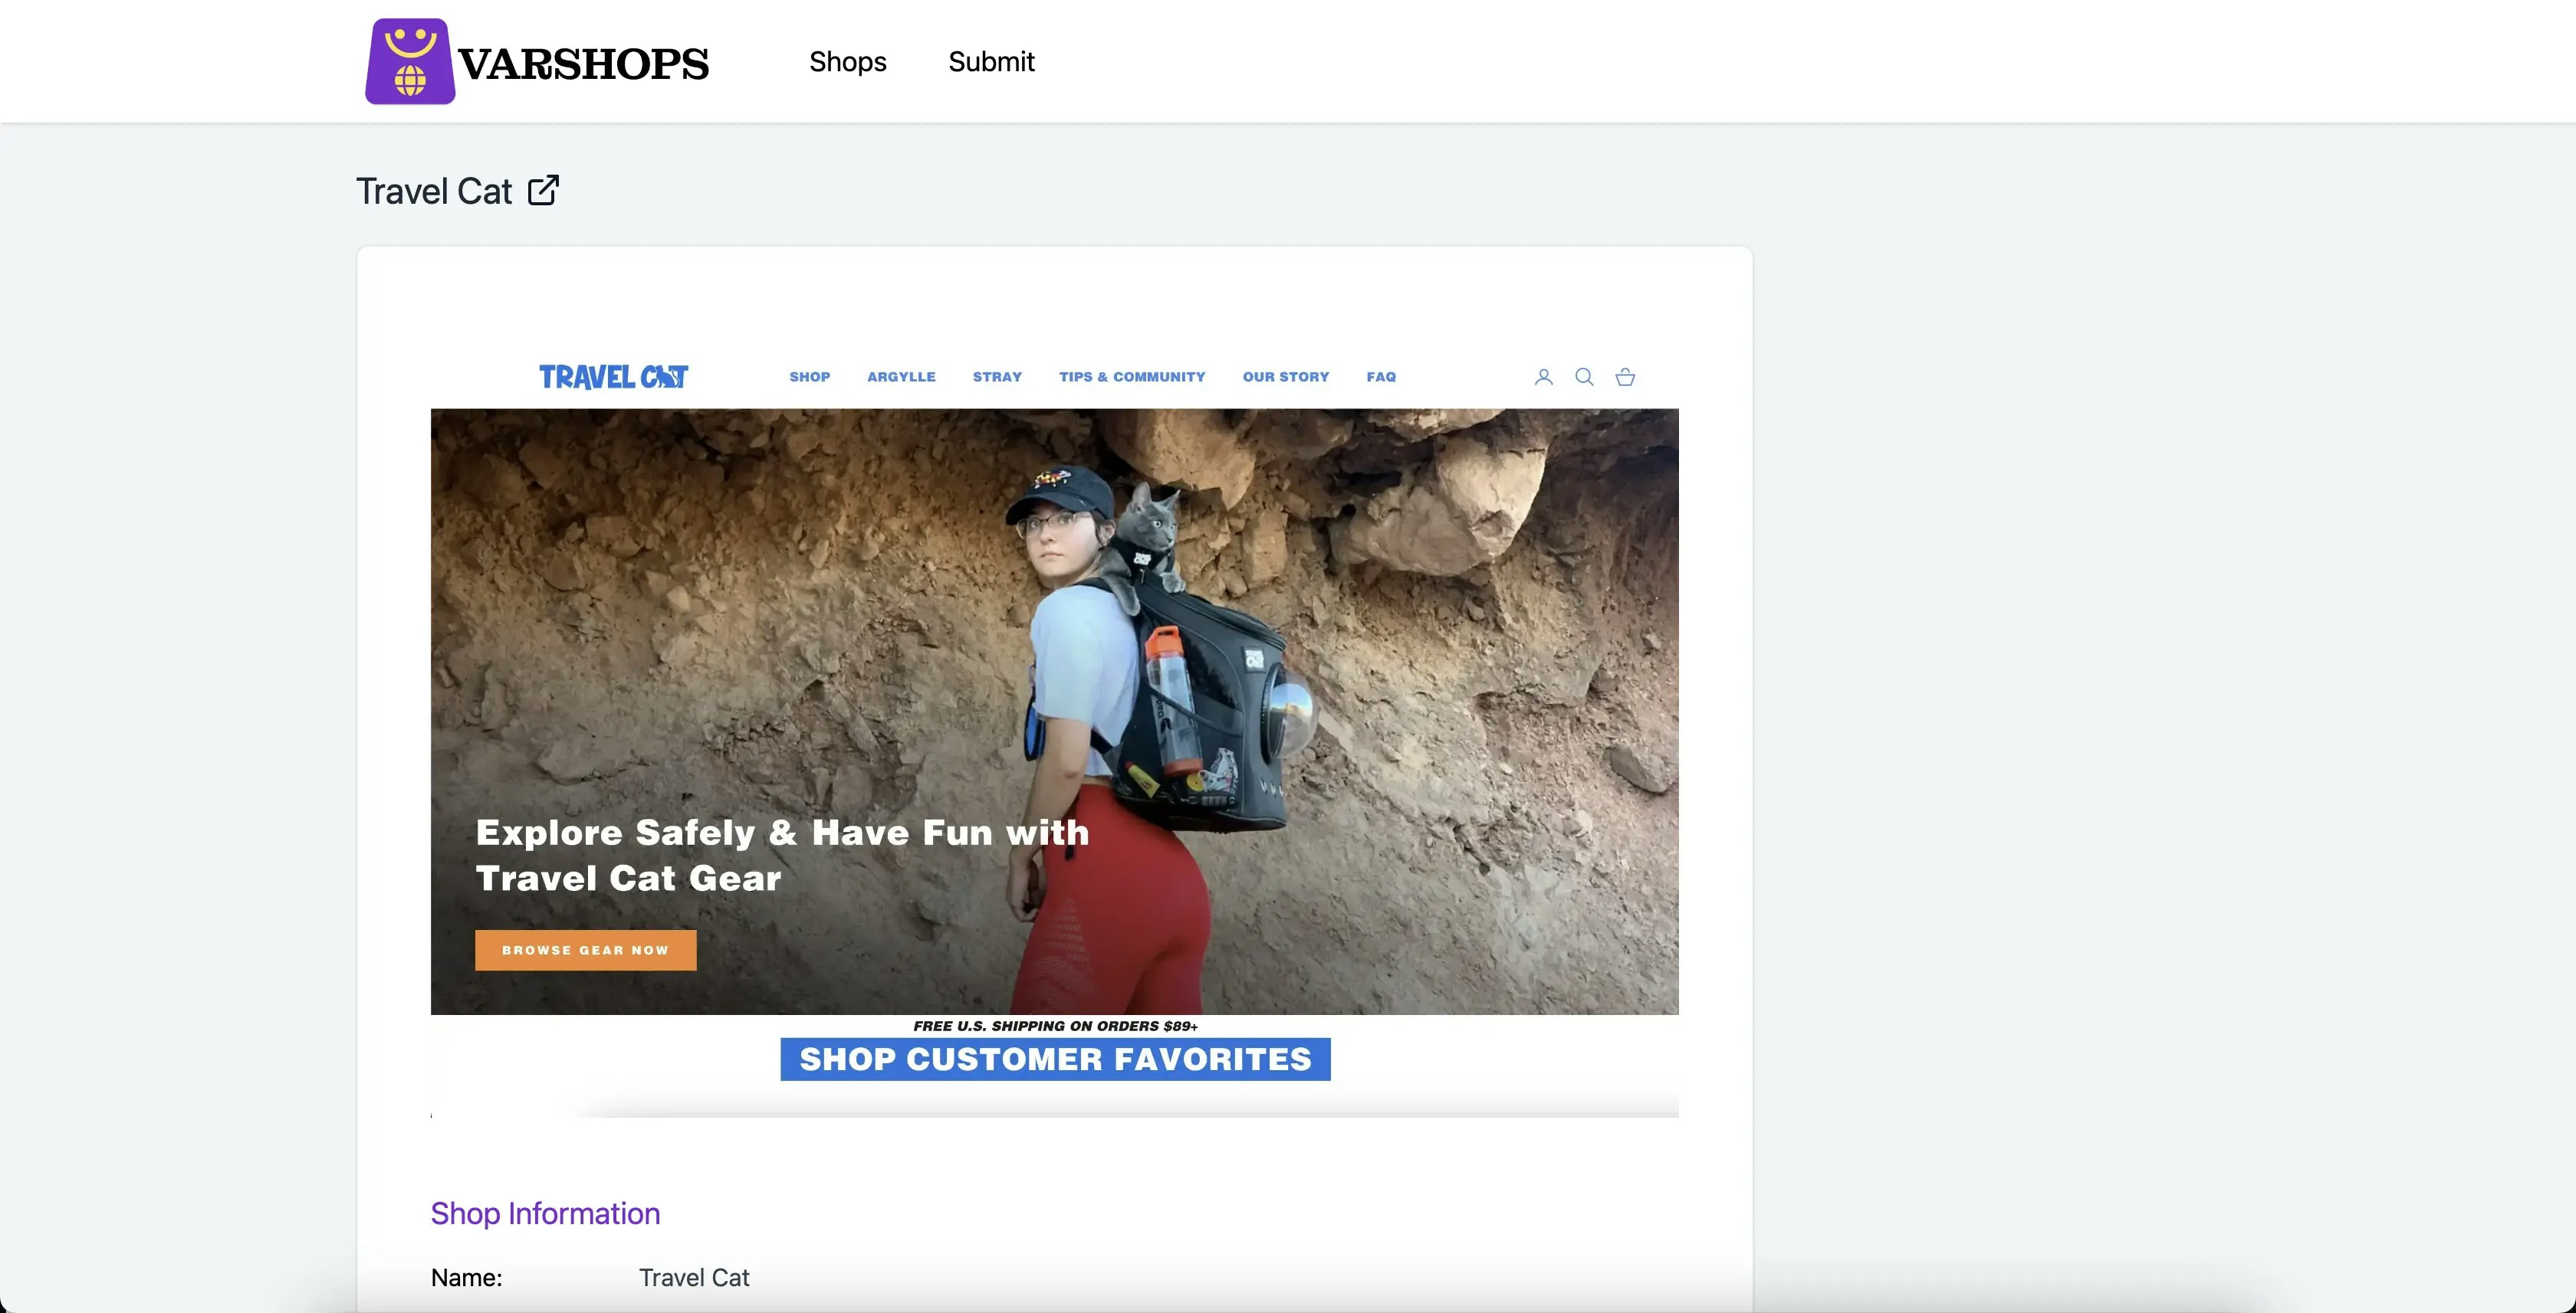
Task: Click the BROWSE GEAR NOW button
Action: coord(585,950)
